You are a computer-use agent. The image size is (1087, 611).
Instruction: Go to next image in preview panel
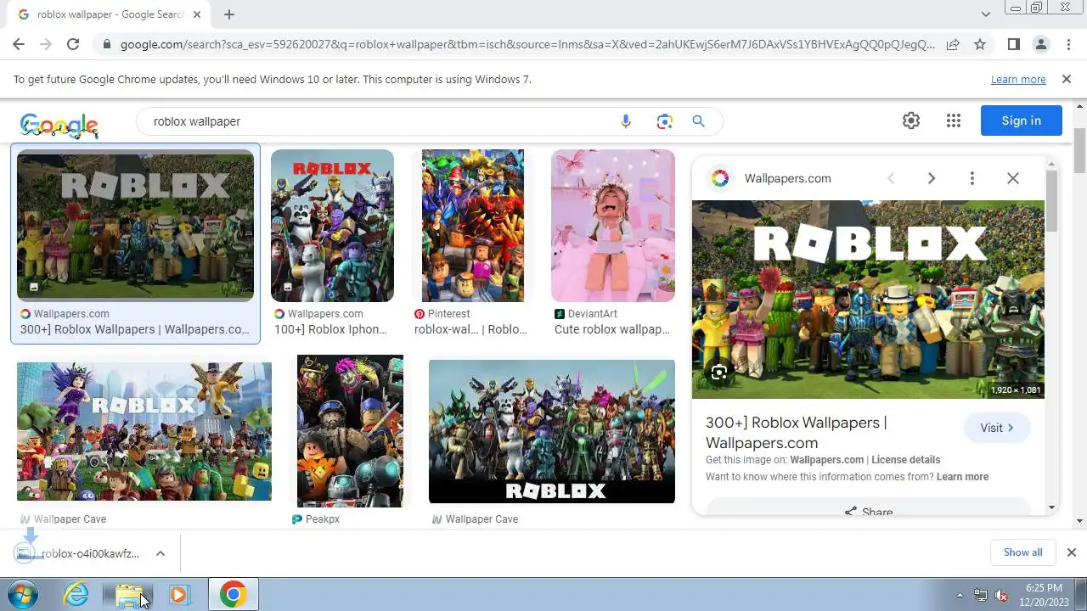[x=931, y=178]
